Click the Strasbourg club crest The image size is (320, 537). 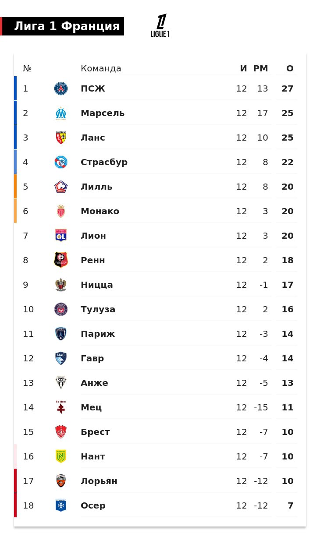pyautogui.click(x=61, y=163)
